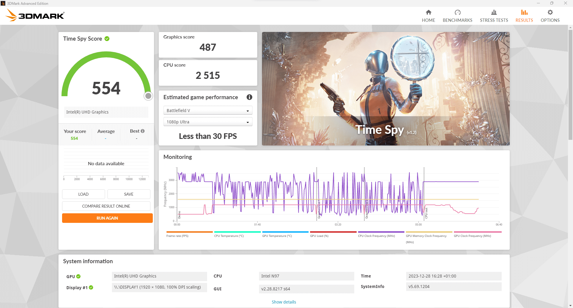Open the Options gear icon
This screenshot has height=308, width=573.
point(550,12)
